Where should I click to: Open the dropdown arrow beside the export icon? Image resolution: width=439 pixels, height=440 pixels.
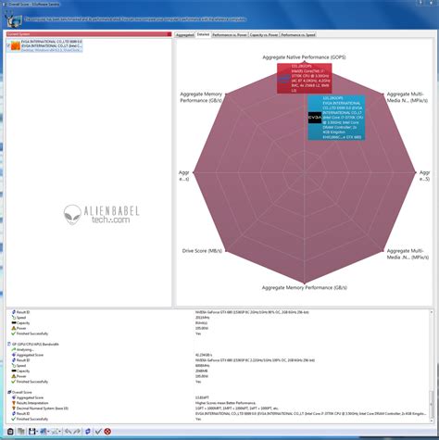[48, 432]
